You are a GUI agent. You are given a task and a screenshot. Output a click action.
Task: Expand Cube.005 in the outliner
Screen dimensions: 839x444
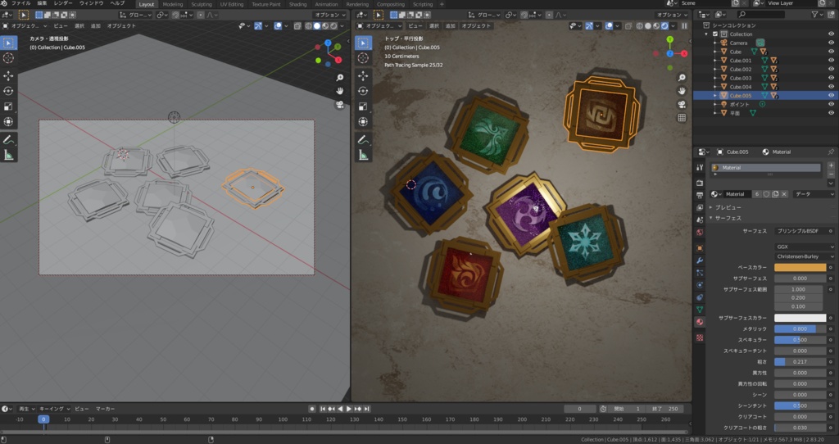point(715,96)
